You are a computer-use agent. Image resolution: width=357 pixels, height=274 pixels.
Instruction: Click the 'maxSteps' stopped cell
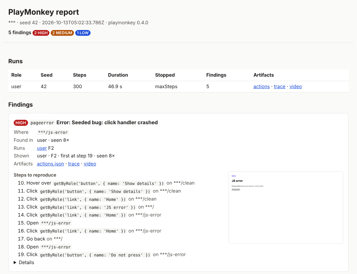(166, 87)
